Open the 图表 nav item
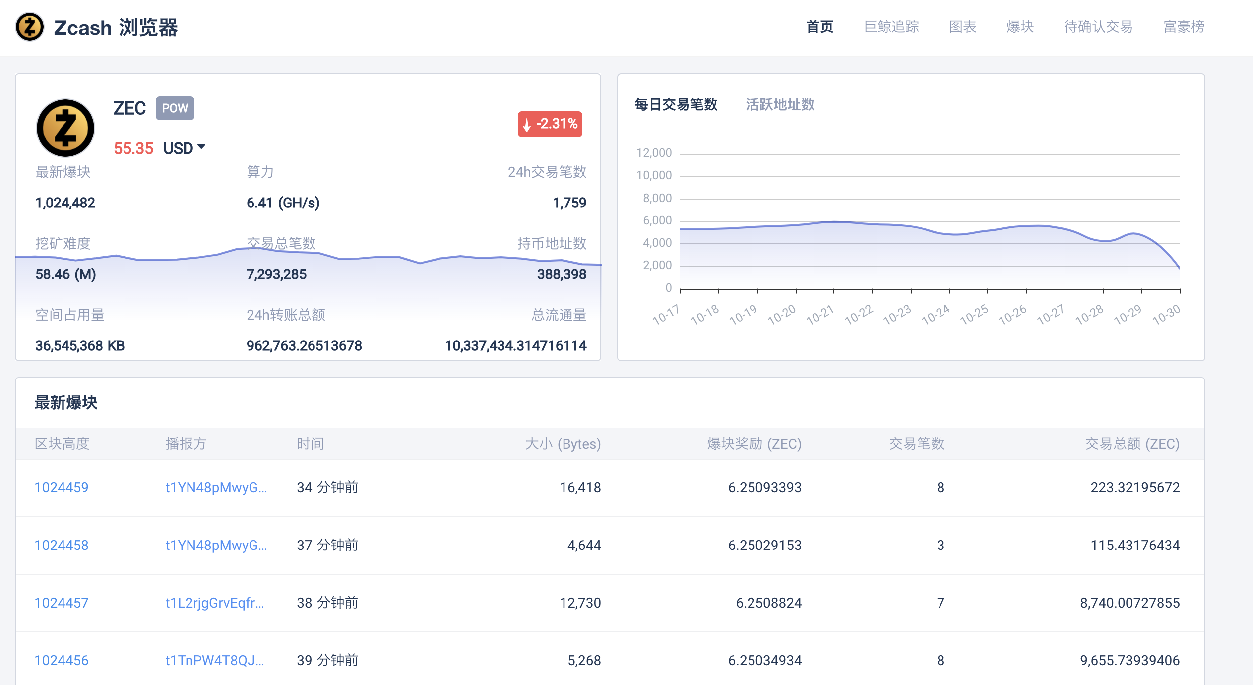Image resolution: width=1253 pixels, height=685 pixels. tap(963, 27)
